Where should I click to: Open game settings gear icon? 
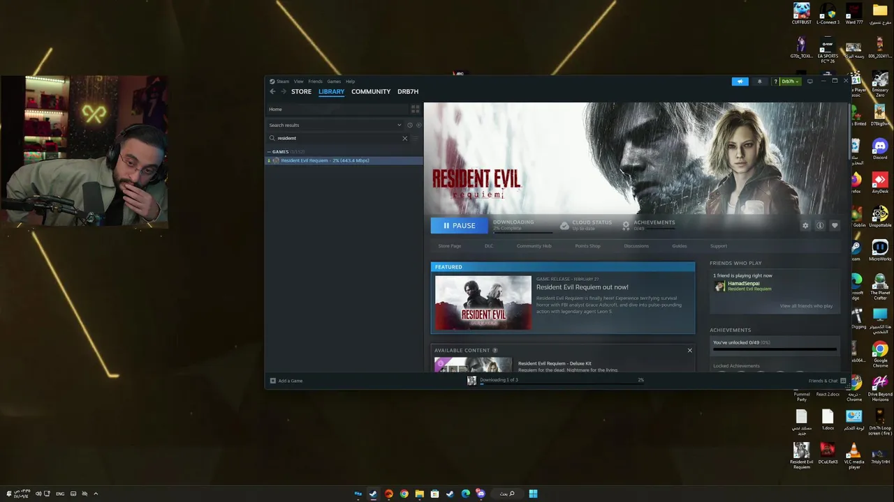click(x=805, y=225)
